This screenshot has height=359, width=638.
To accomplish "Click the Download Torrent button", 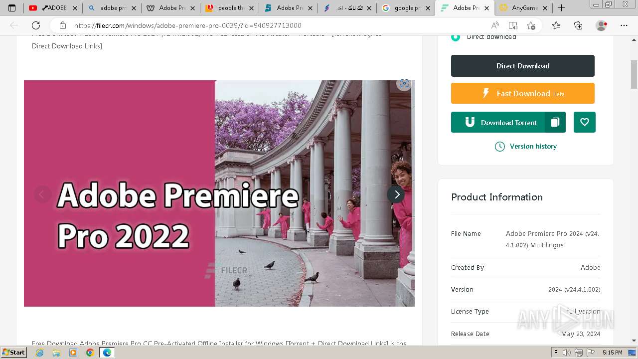I will click(498, 122).
